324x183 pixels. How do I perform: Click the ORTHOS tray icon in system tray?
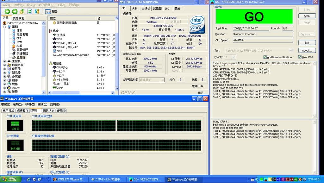266,180
